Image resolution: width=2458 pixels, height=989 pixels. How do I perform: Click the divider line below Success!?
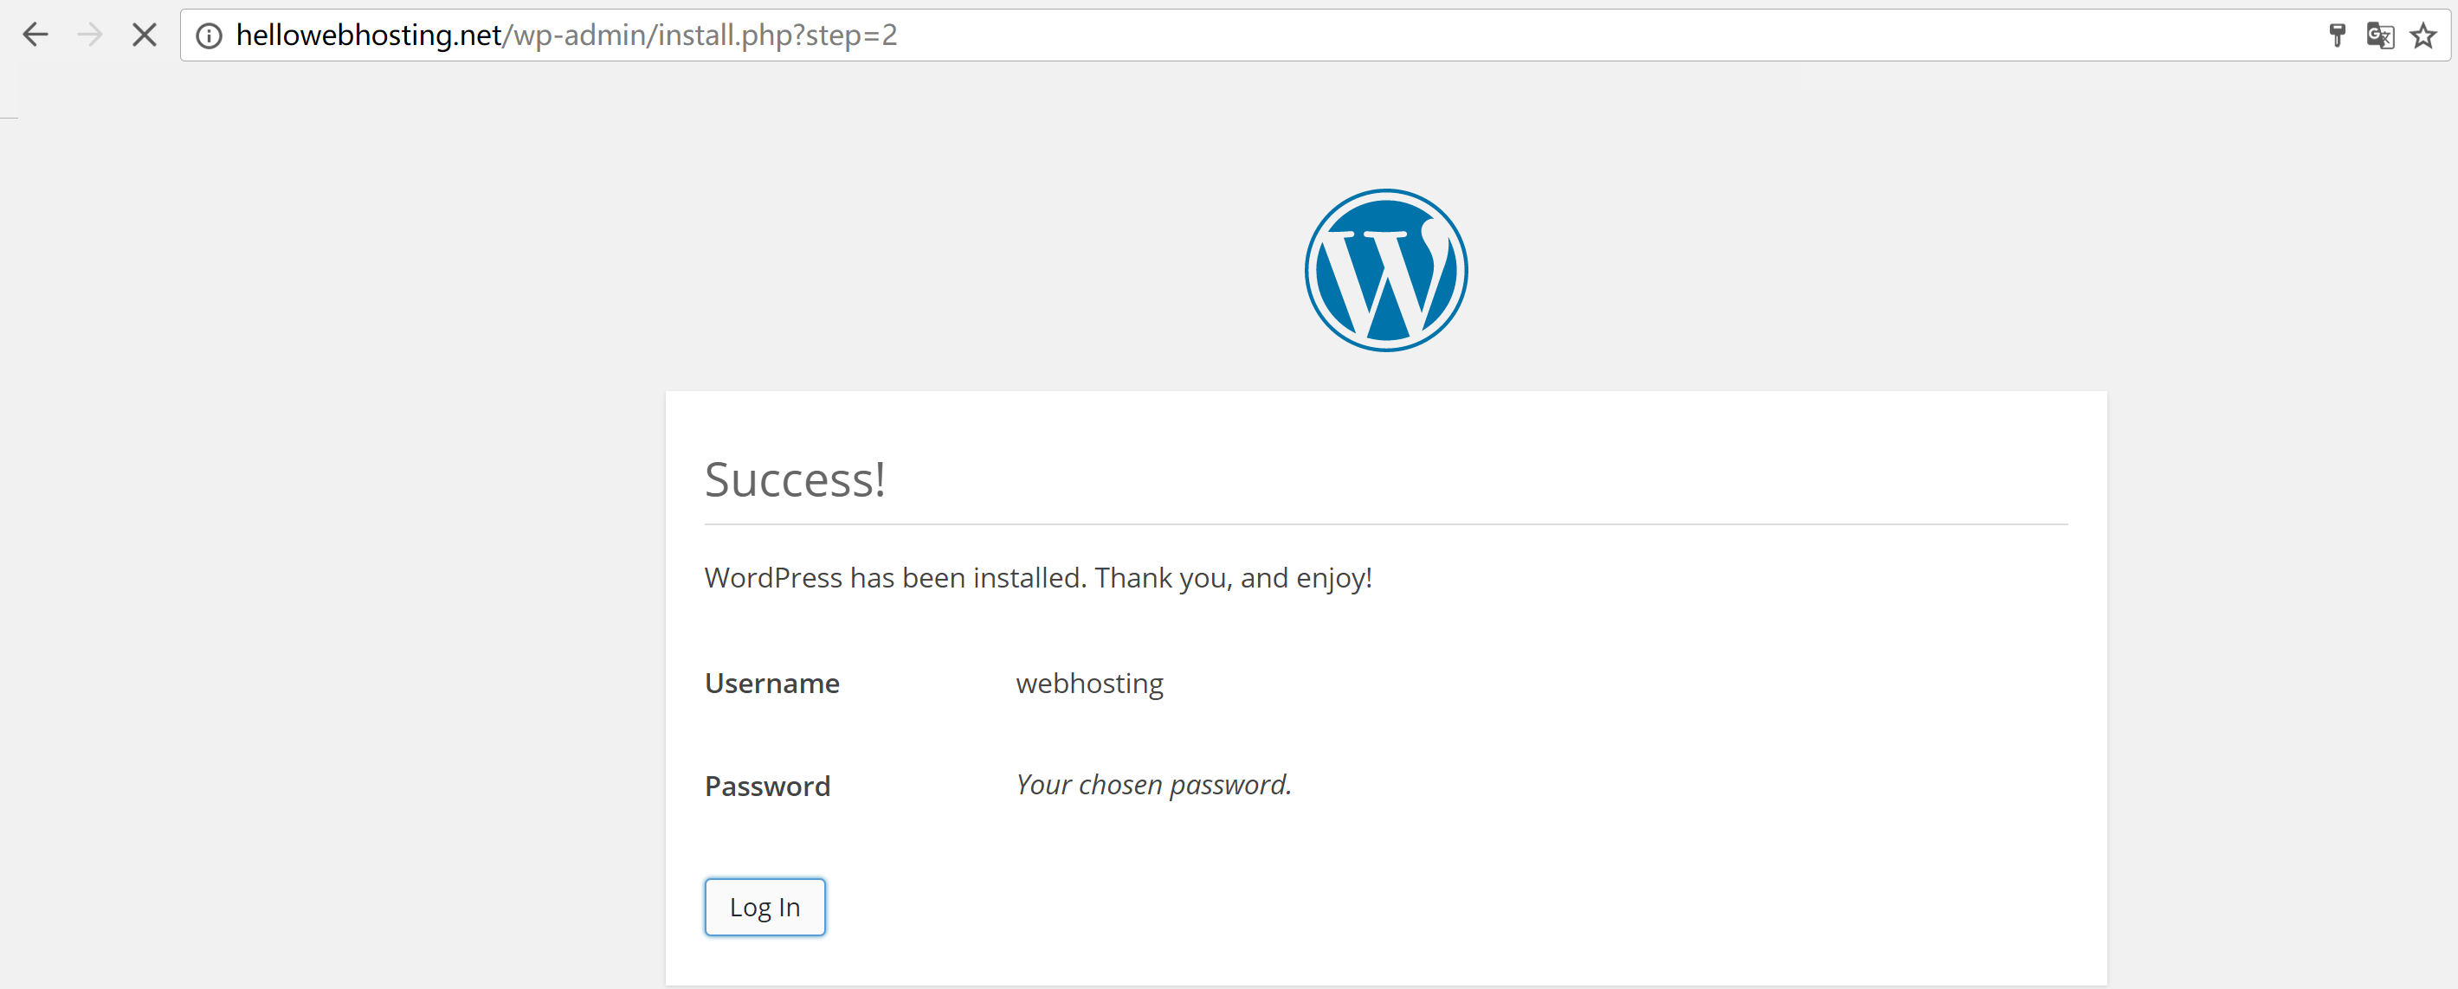point(1385,523)
